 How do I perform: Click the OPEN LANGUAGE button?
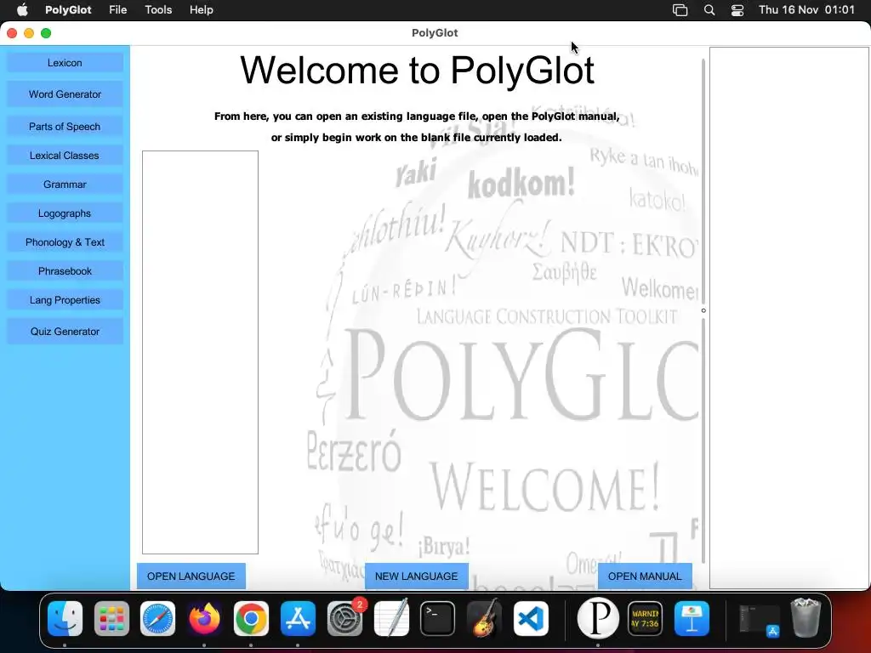[x=191, y=576]
